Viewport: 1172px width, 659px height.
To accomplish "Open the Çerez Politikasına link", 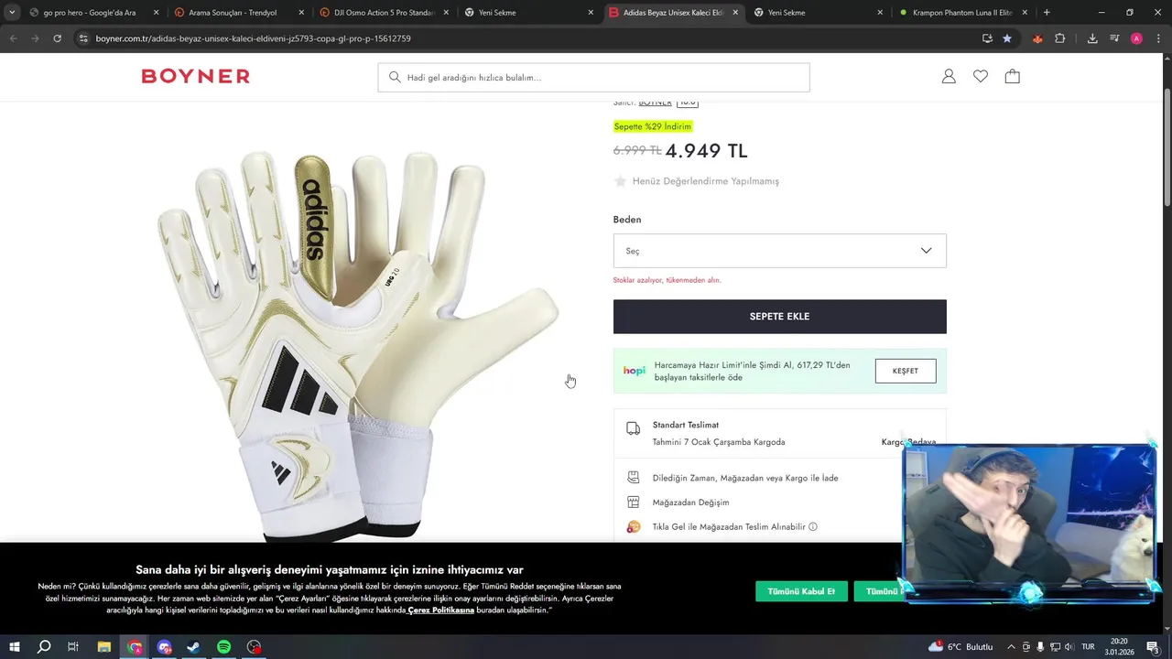I will coord(441,610).
